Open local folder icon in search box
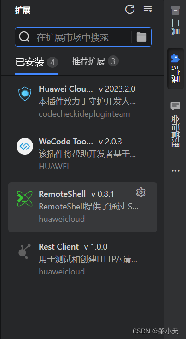The image size is (186, 339). (141, 37)
